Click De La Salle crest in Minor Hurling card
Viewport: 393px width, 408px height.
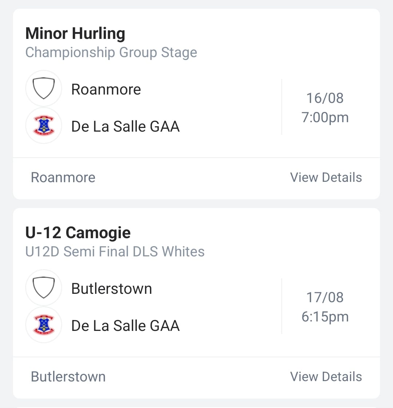pos(44,126)
